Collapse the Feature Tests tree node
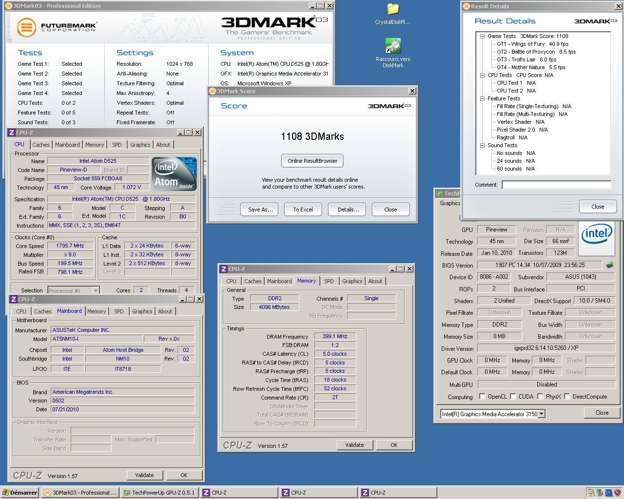 pyautogui.click(x=482, y=98)
